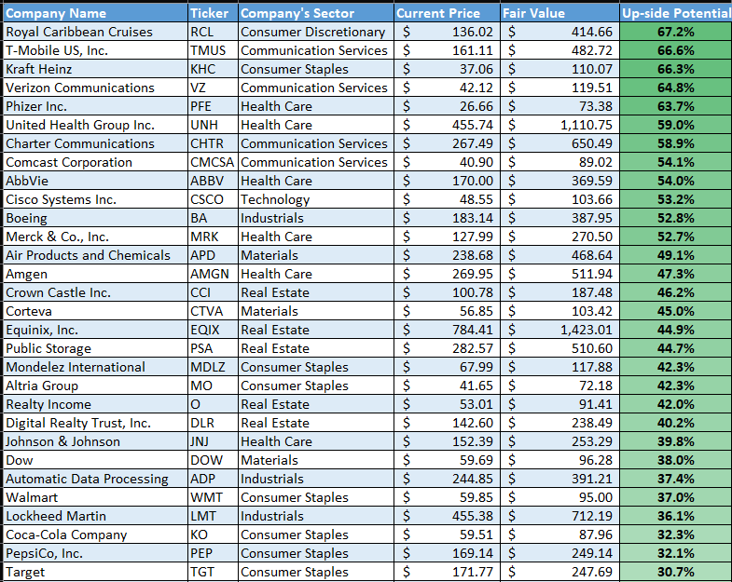Select the 136.02 current price cell
This screenshot has width=732, height=582.
click(447, 32)
